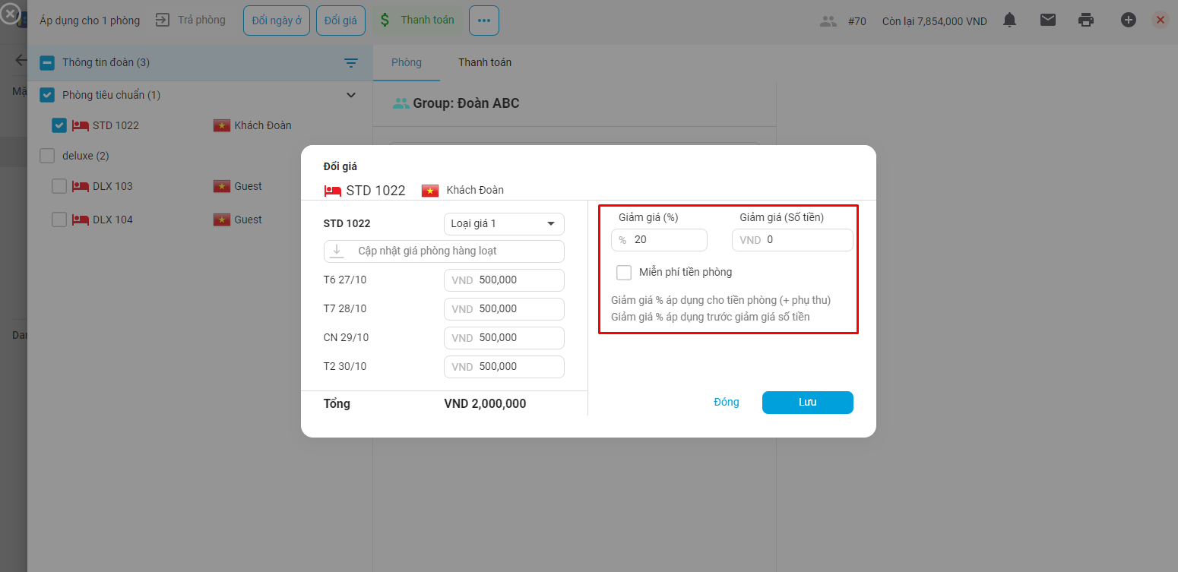Click the plus circle add icon

1129,21
